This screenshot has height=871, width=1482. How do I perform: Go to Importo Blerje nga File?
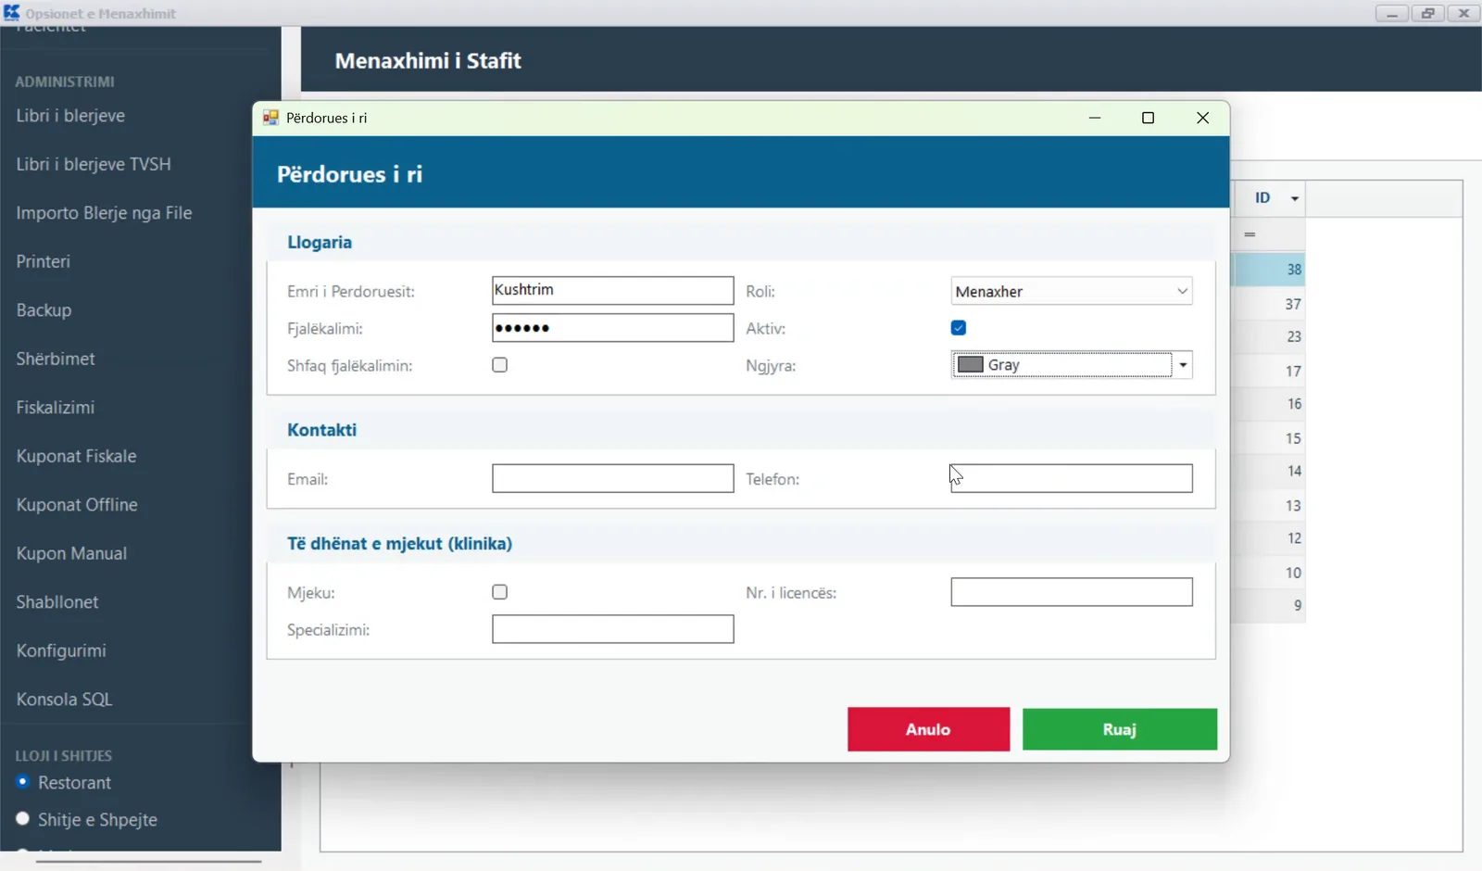(104, 213)
